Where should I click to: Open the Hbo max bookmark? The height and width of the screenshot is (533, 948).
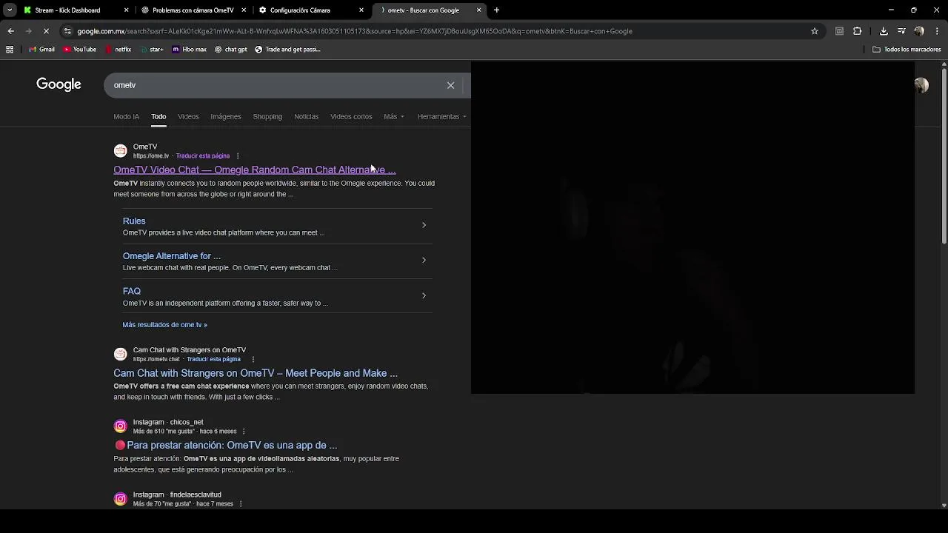tap(189, 50)
